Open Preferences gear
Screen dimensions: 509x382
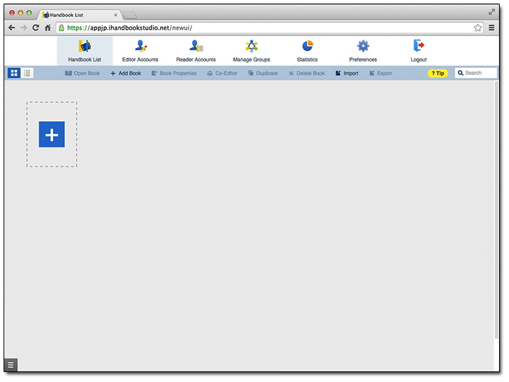pyautogui.click(x=363, y=51)
